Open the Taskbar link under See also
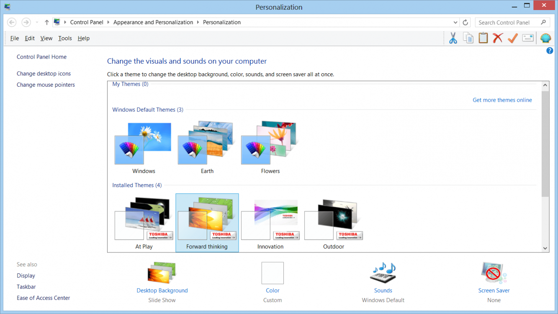558x314 pixels. (26, 287)
